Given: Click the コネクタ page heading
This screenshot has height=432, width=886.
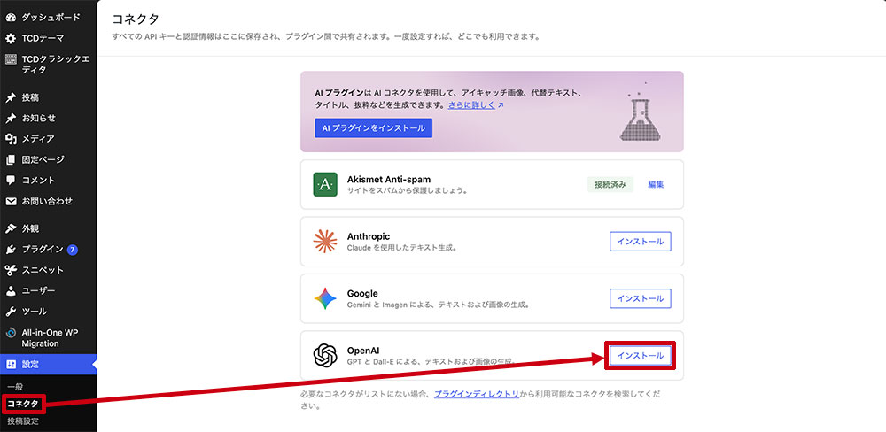Looking at the screenshot, I should click(136, 19).
